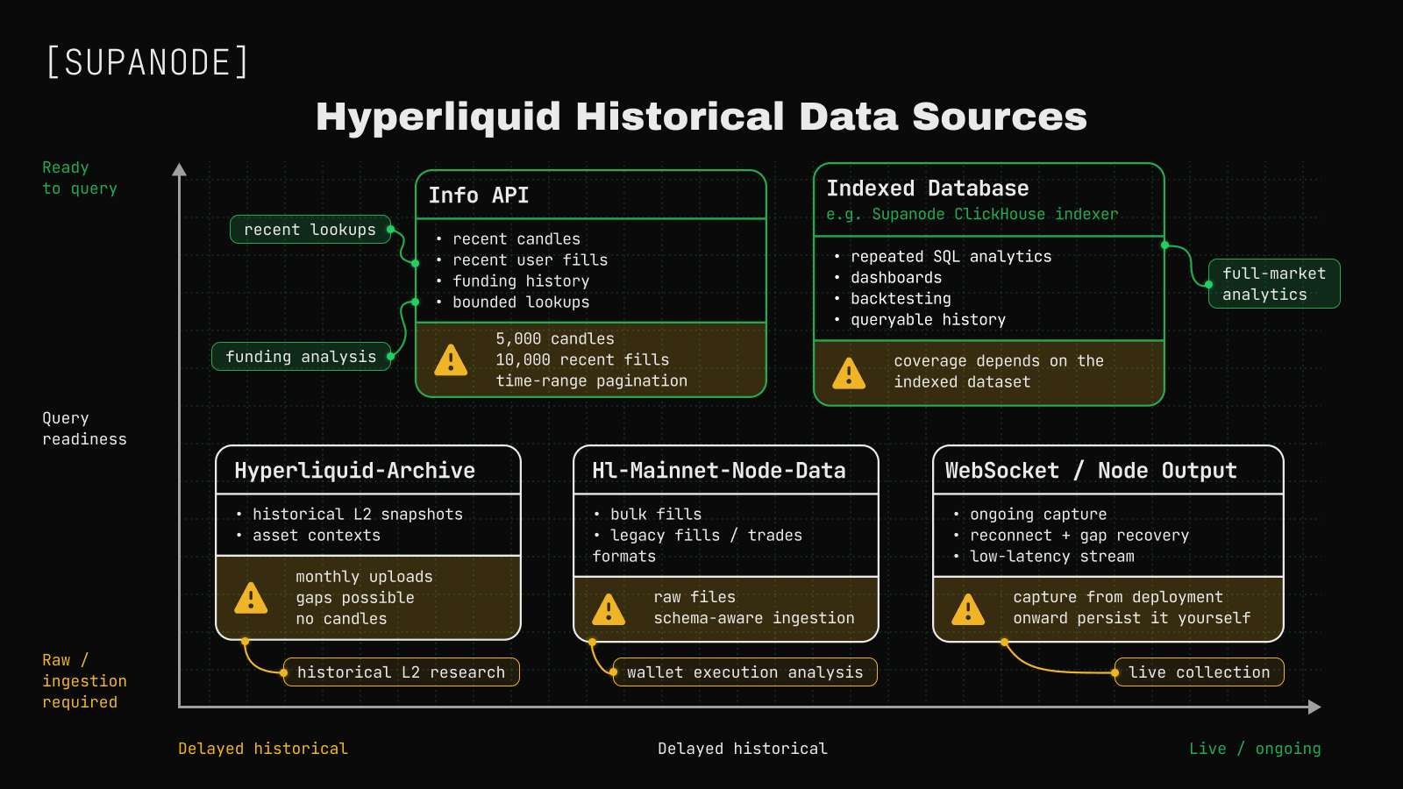
Task: Click the "Indexed Database" card title
Action: (928, 188)
